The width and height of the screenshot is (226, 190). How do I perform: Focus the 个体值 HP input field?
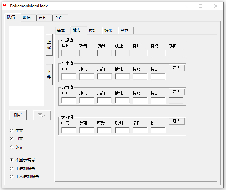pos(69,77)
